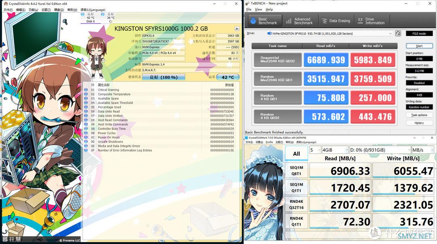This screenshot has height=244, width=437.
Task: Open CrystalDiskMark 语言(L)(Language) menu
Action: click(306, 142)
